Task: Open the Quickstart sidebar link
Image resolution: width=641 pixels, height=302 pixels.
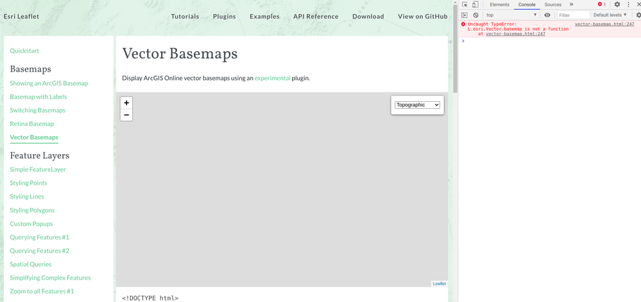Action: tap(24, 51)
